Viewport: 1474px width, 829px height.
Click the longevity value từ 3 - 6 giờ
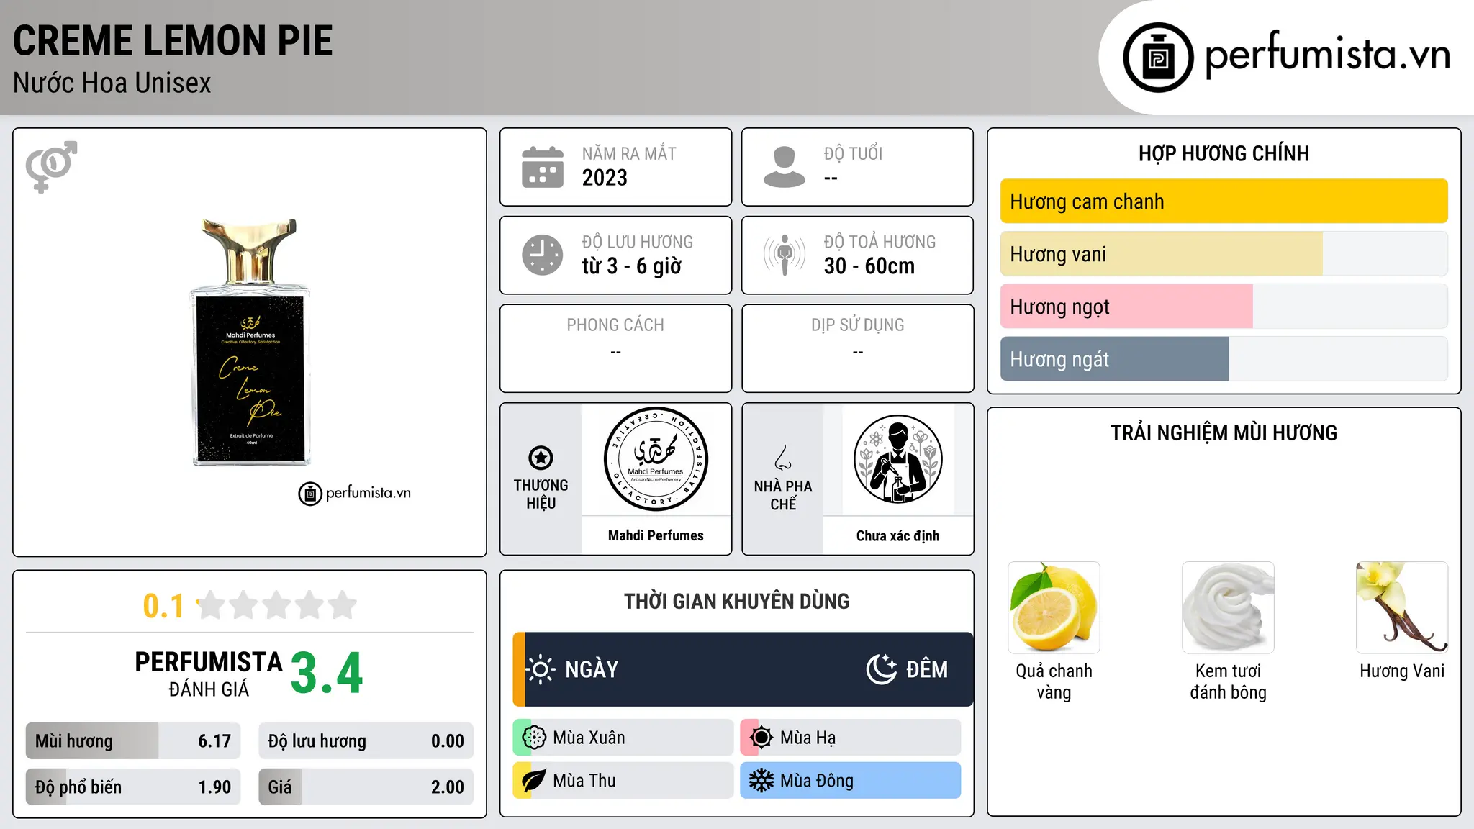(x=631, y=266)
